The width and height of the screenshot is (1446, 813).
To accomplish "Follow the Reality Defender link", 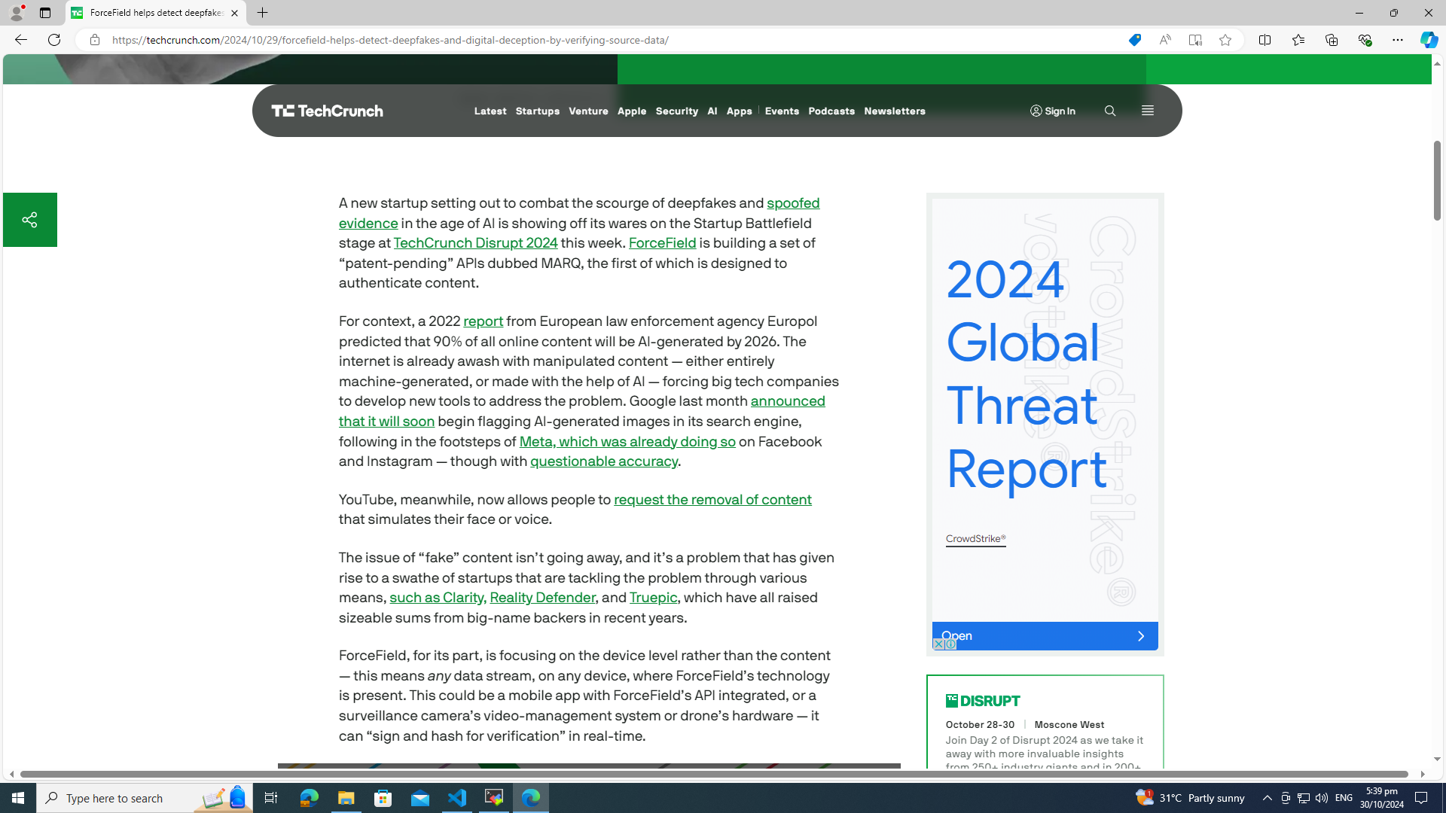I will [542, 598].
